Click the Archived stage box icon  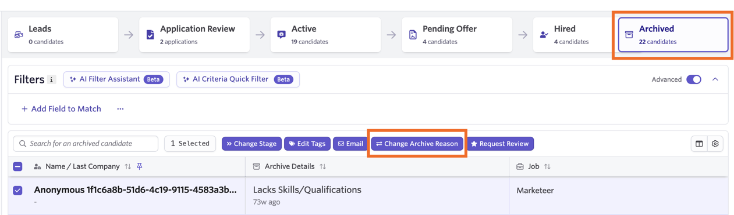[x=629, y=35]
